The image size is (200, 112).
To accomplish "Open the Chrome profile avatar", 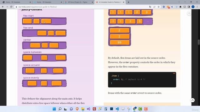I will click(x=193, y=7).
